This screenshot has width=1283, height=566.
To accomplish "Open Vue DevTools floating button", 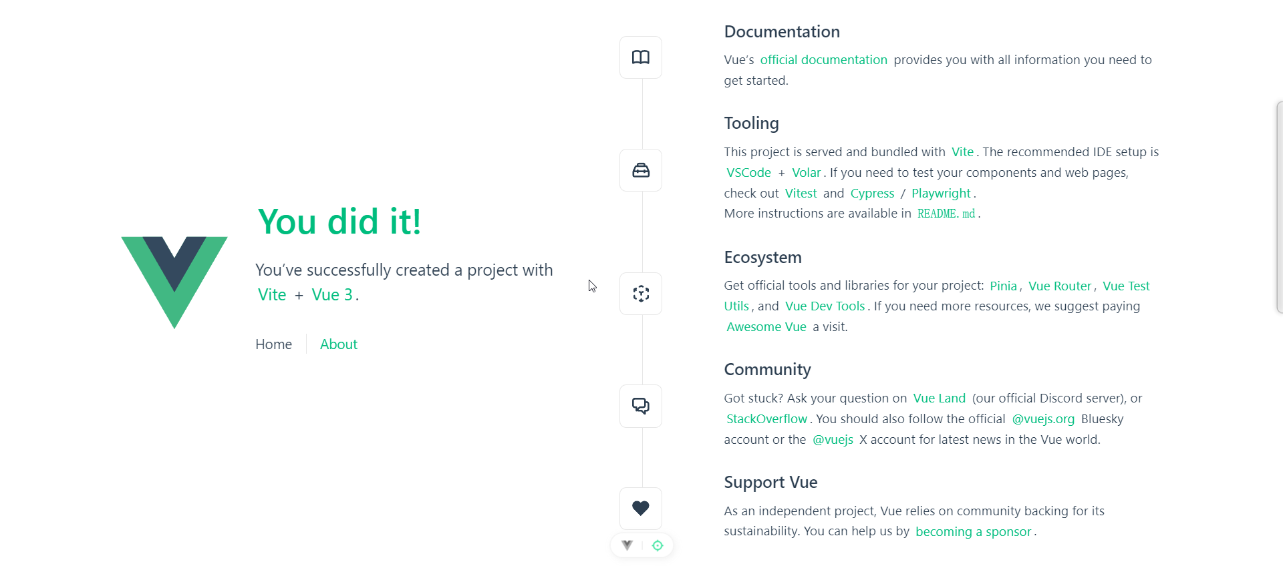I will click(627, 545).
